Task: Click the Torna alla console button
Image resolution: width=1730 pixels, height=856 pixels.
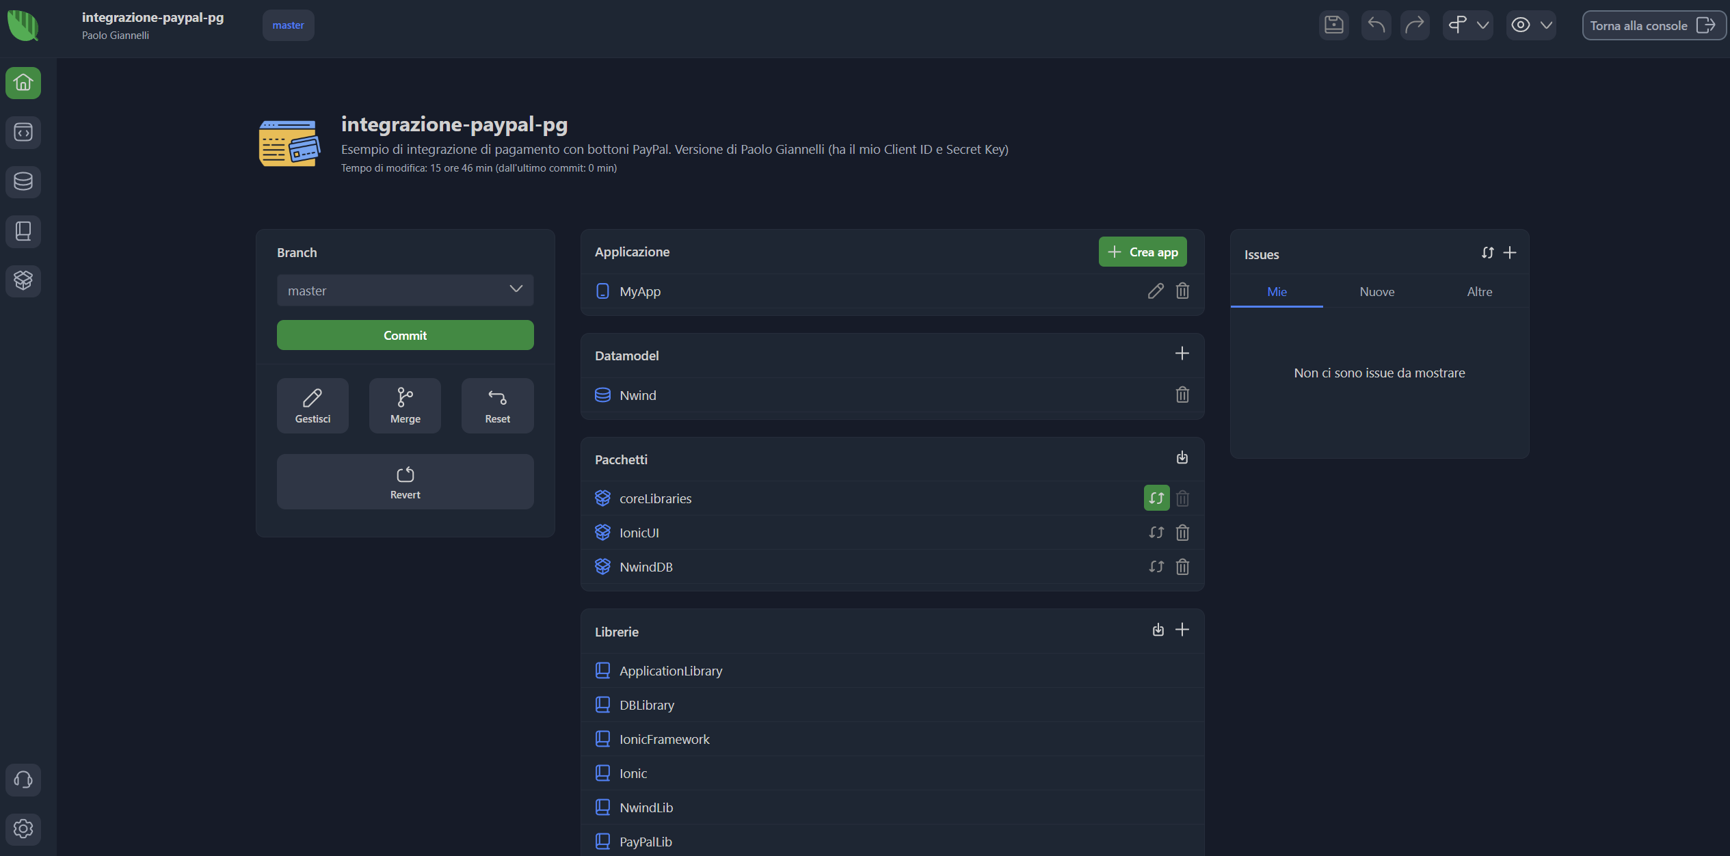Action: 1652,26
